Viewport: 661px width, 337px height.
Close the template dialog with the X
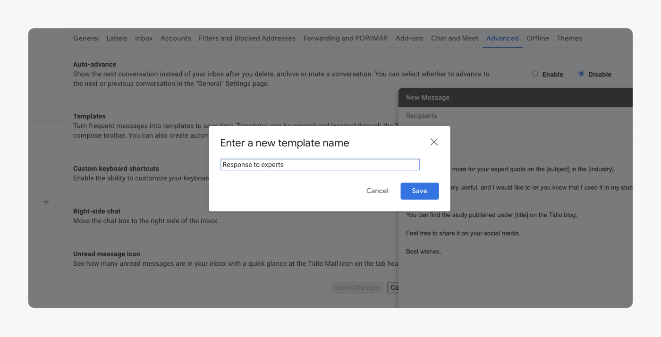[x=433, y=142]
